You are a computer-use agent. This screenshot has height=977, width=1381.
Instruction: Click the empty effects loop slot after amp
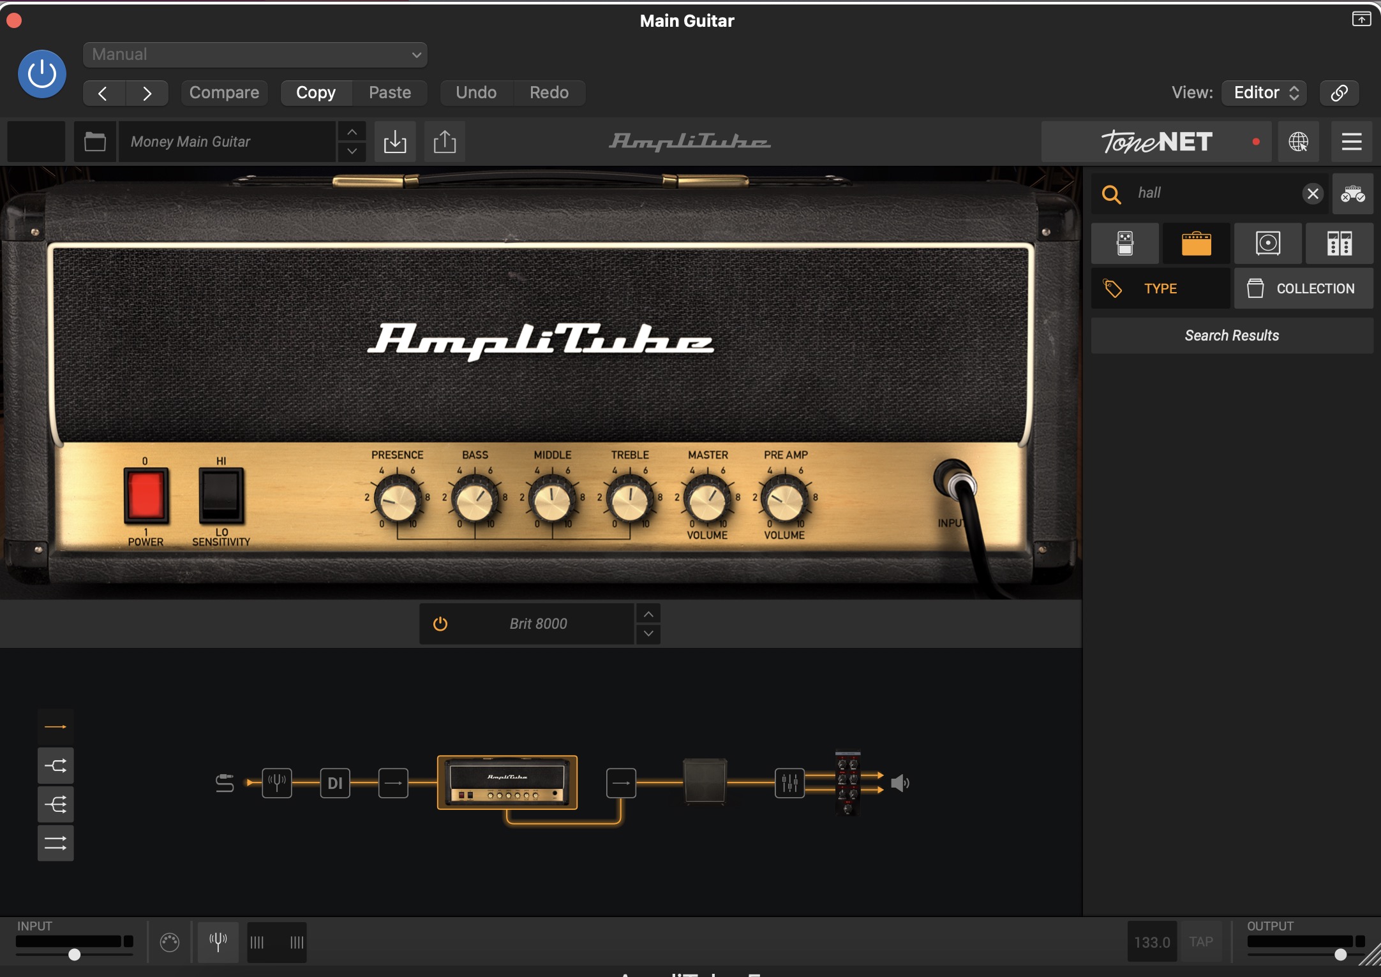pyautogui.click(x=621, y=783)
